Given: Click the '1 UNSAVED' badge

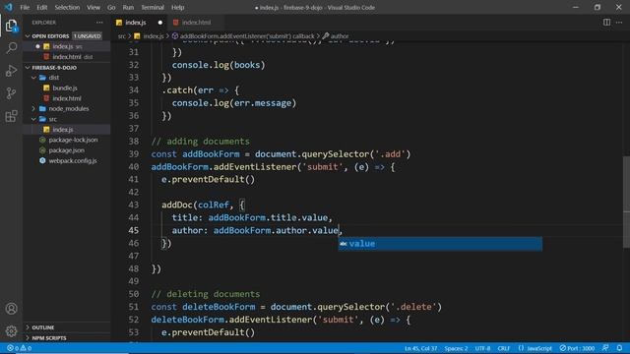Looking at the screenshot, I should (88, 36).
